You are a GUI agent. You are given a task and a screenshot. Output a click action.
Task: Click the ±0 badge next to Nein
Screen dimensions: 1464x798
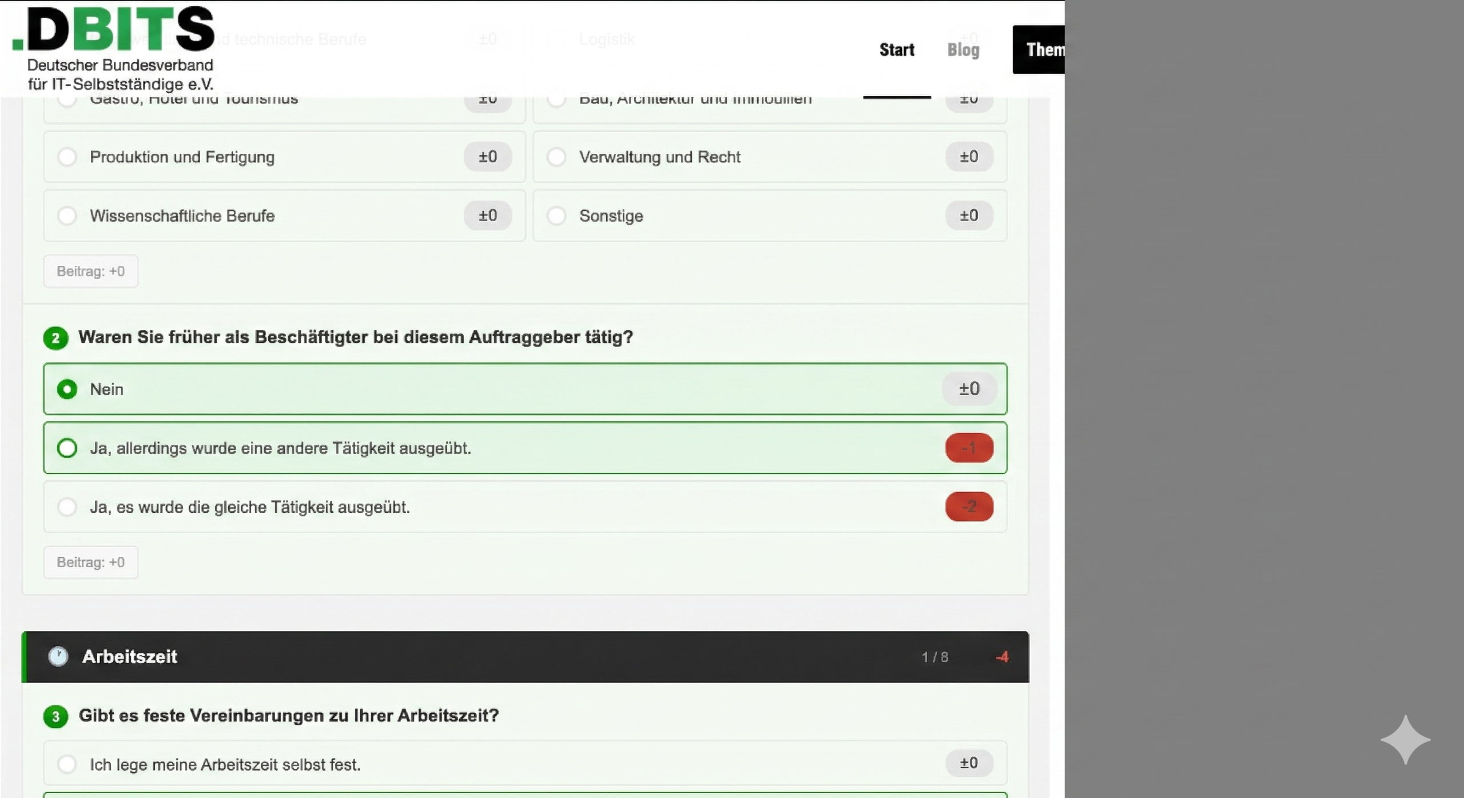click(969, 389)
